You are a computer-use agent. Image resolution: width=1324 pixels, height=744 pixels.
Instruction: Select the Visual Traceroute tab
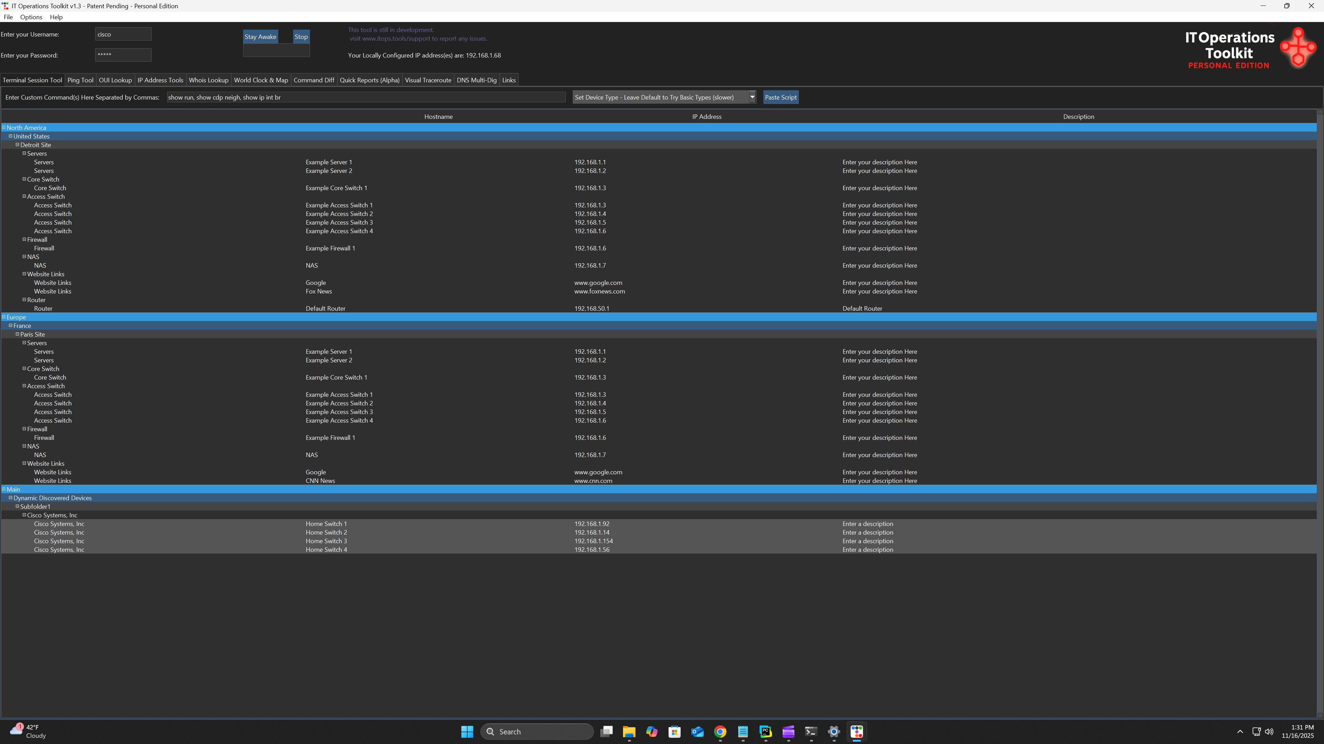(x=428, y=80)
